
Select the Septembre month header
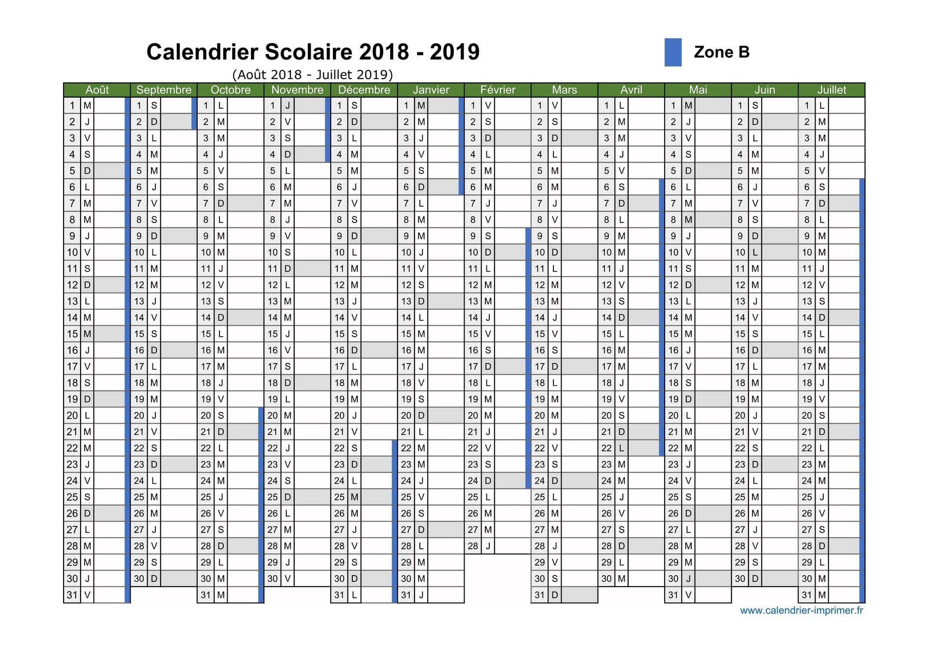tap(164, 90)
